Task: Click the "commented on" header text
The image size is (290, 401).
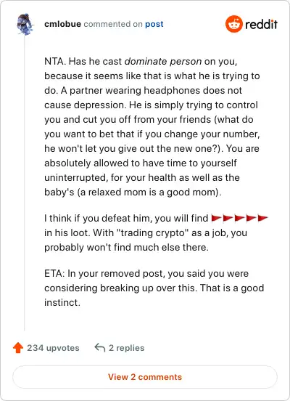Action: 113,24
